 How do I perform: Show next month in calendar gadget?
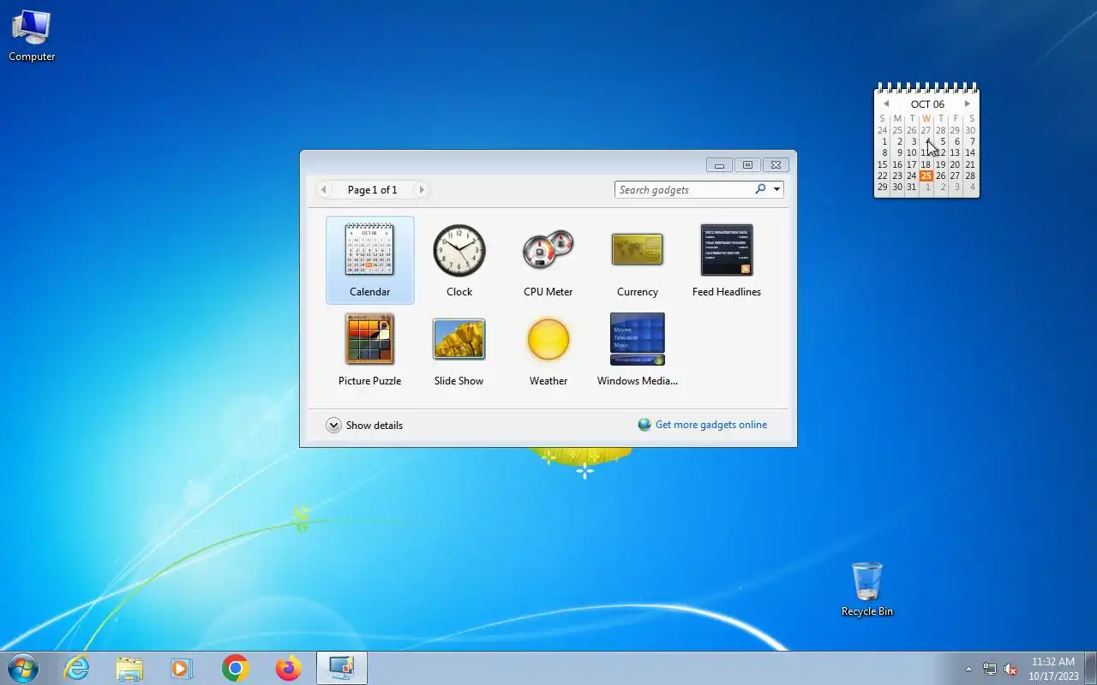click(968, 104)
